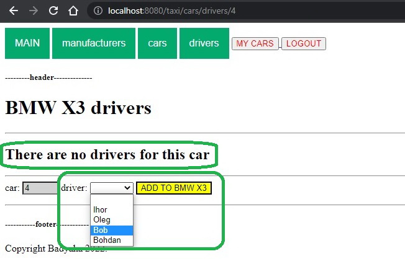
Task: Click the 'BMW X3 drivers' heading
Action: (78, 108)
